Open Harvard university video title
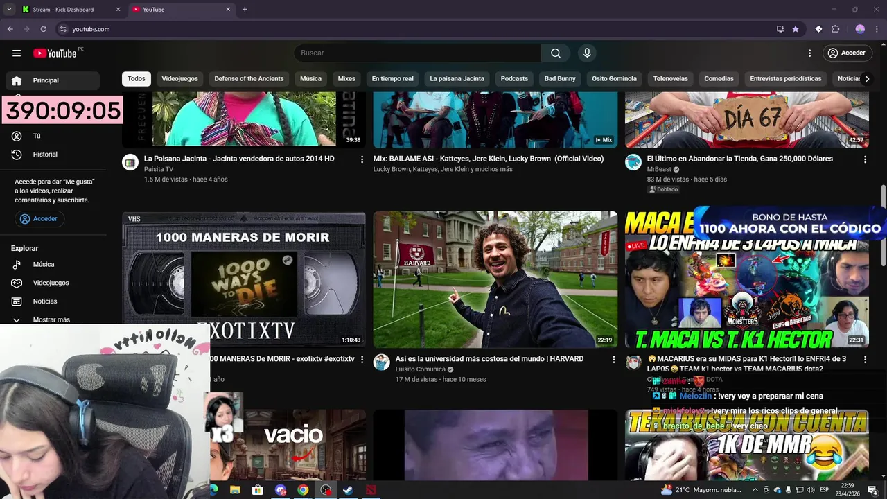The height and width of the screenshot is (499, 887). pos(490,359)
